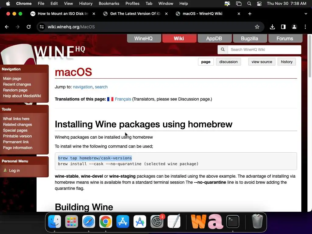The width and height of the screenshot is (312, 234).
Task: Click the 'search' jump link
Action: tap(101, 87)
